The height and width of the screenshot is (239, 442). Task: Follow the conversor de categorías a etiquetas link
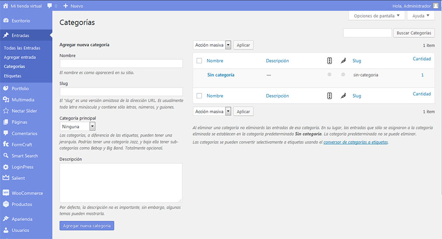pyautogui.click(x=356, y=142)
